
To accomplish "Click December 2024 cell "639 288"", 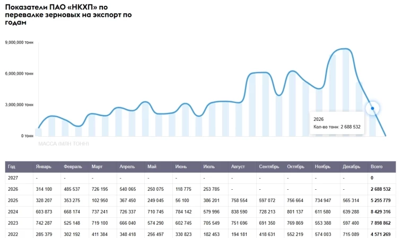I will (x=351, y=211).
